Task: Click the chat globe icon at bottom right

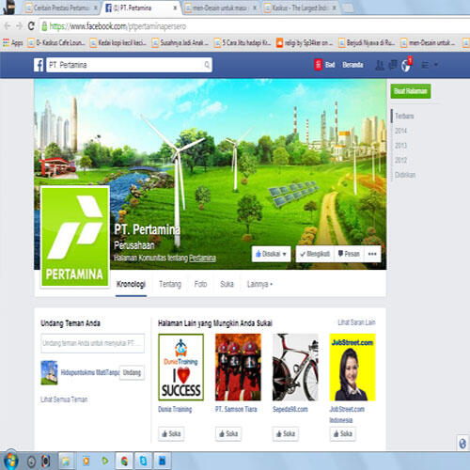Action: pos(462,444)
